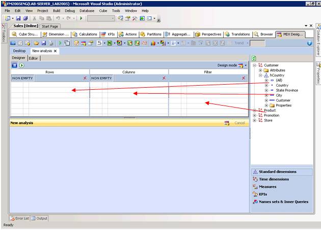Click the round gauge icon in the designer toolbar
The width and height of the screenshot is (321, 230).
(76, 43)
